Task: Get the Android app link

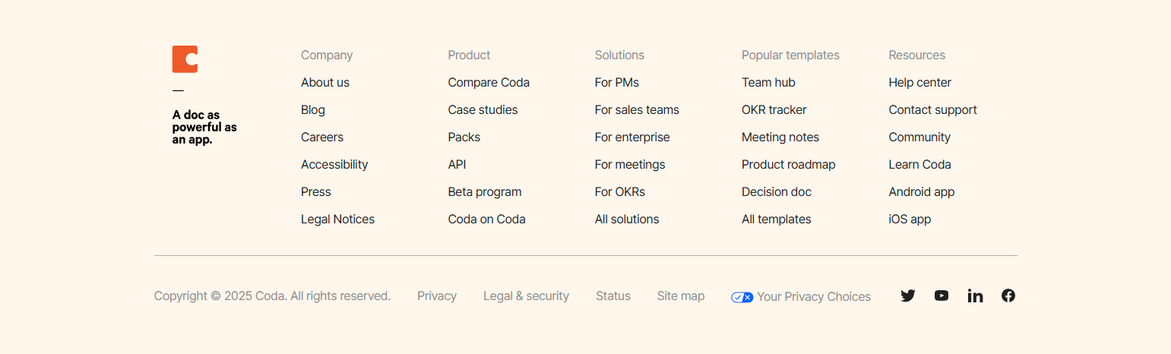Action: [x=922, y=191]
